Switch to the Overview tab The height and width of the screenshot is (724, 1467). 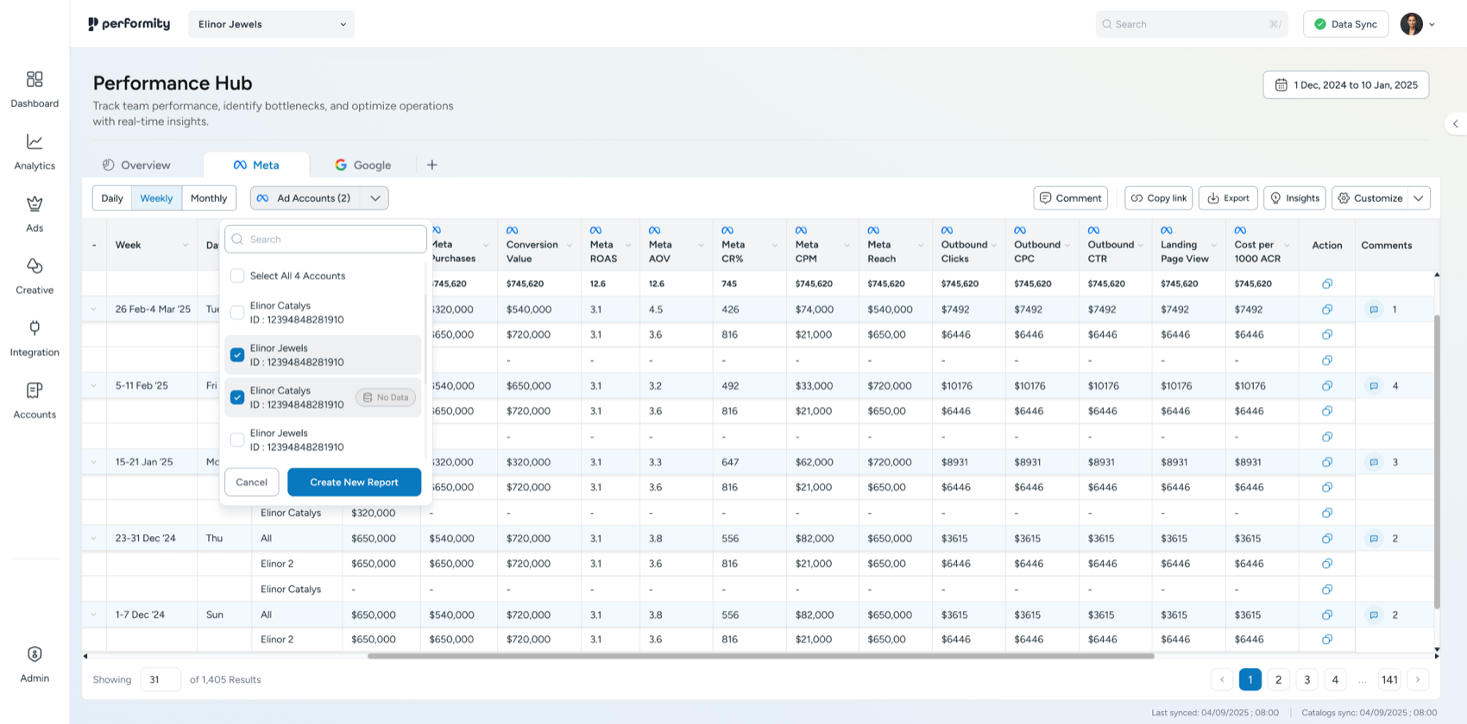(x=136, y=165)
